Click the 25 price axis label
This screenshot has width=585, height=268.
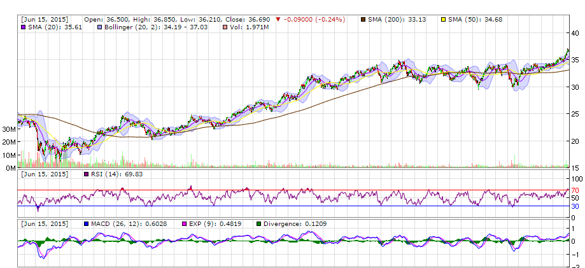coord(575,114)
